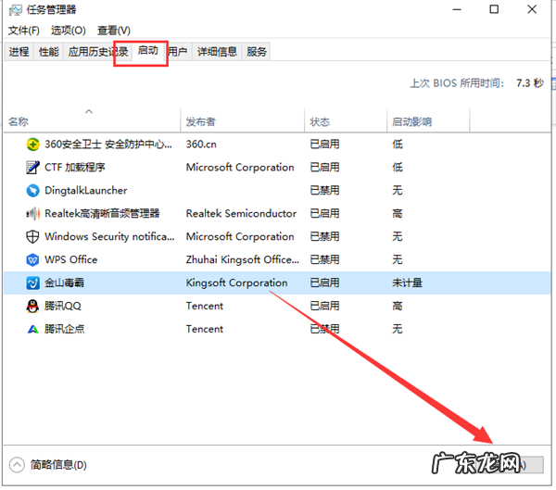
Task: Click the WPS Office icon
Action: click(32, 259)
